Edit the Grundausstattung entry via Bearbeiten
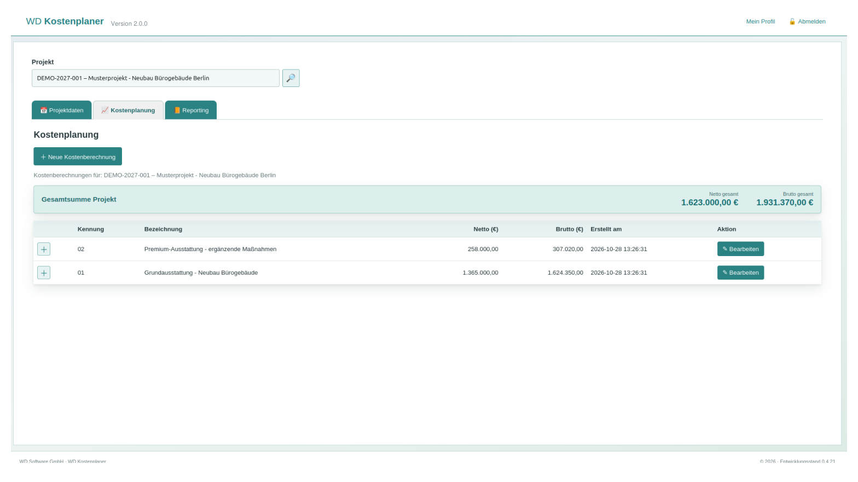 [x=740, y=272]
